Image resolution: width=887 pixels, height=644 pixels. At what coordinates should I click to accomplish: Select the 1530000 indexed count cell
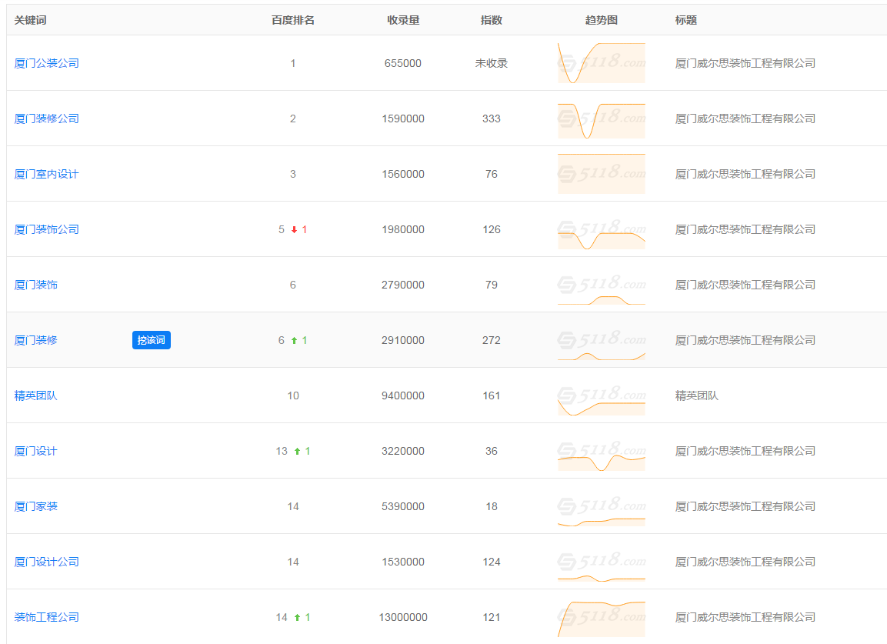pyautogui.click(x=403, y=562)
